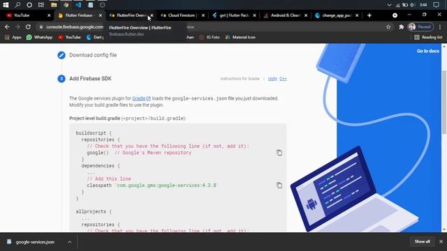Open the taskbar search icon
Screen dimensions: 447x251
(17, 5)
